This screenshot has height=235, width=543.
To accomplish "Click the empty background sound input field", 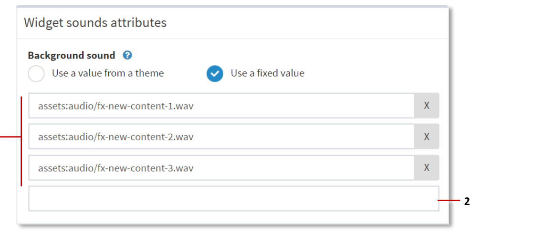I will (233, 198).
